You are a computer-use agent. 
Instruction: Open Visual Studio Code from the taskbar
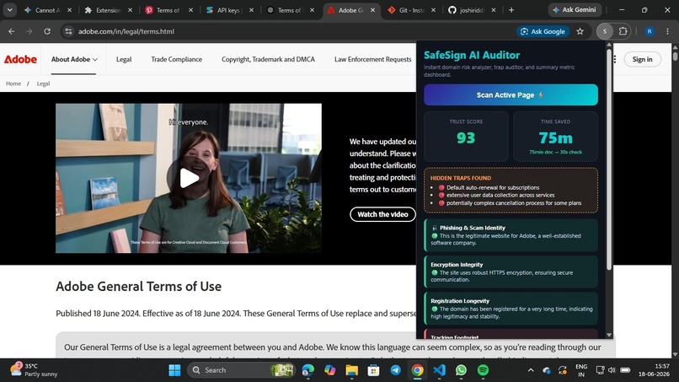(x=439, y=370)
